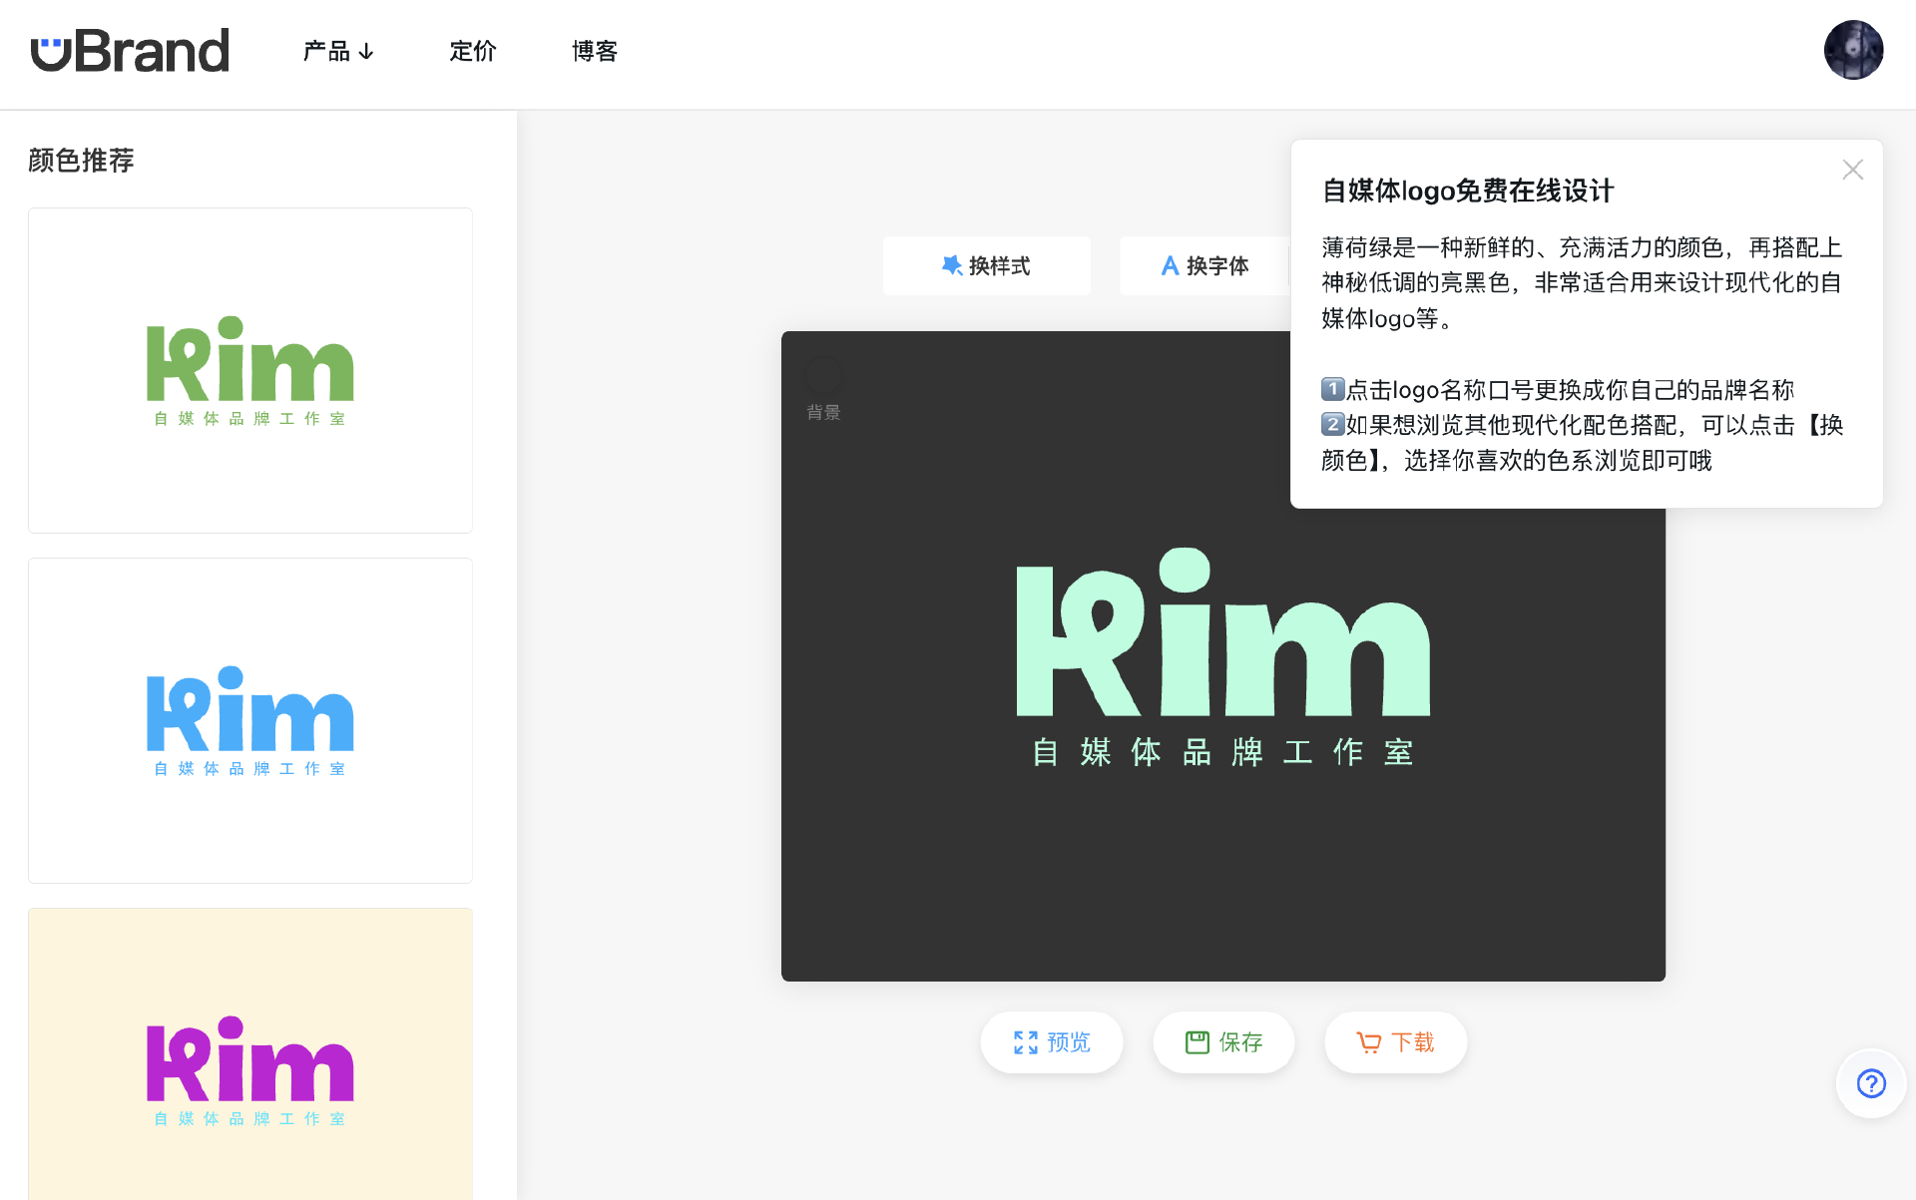The height and width of the screenshot is (1200, 1916).
Task: Expand the 产品 dropdown menu
Action: click(x=339, y=51)
